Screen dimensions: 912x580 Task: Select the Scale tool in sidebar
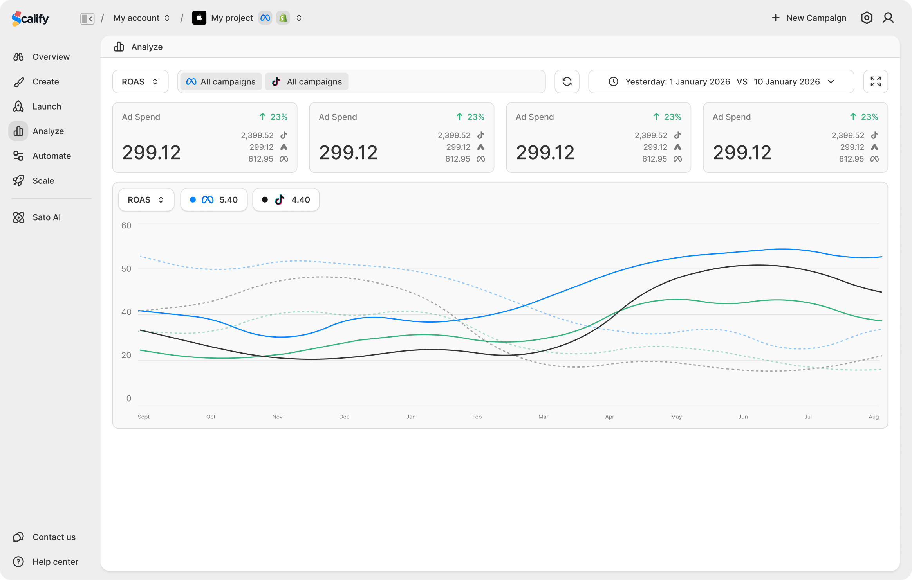[43, 181]
